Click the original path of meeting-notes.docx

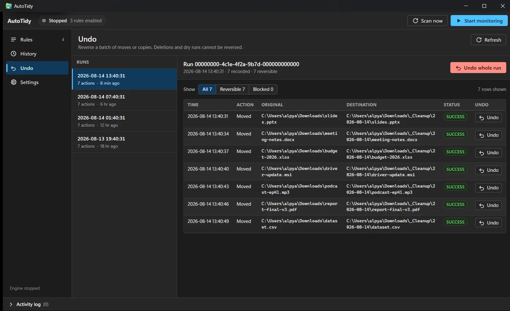299,136
